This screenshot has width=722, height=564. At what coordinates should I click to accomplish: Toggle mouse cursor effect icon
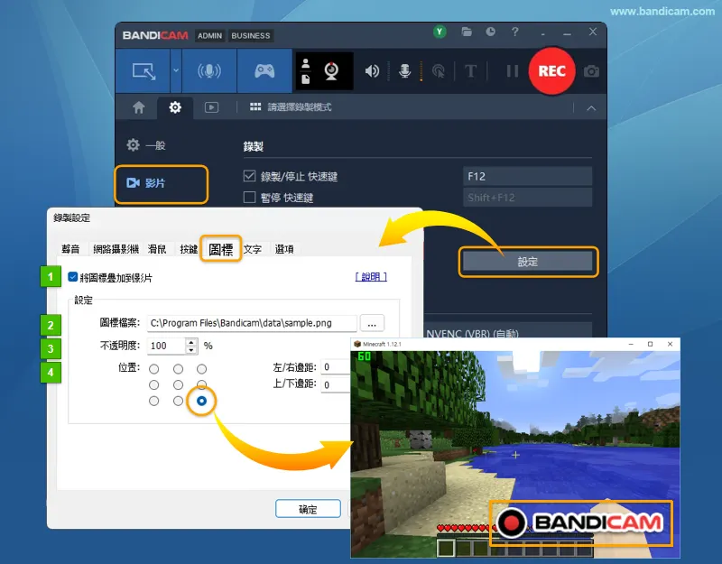click(x=439, y=71)
